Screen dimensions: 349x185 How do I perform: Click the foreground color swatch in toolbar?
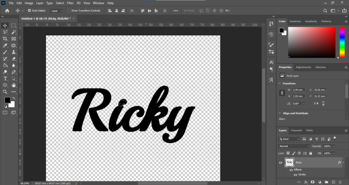[x=7, y=100]
